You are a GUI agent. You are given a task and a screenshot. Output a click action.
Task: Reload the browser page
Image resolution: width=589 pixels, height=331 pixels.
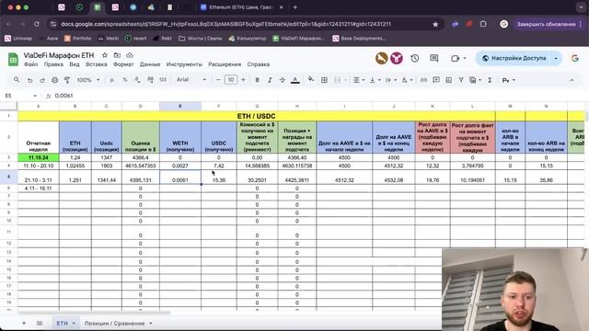tap(37, 24)
